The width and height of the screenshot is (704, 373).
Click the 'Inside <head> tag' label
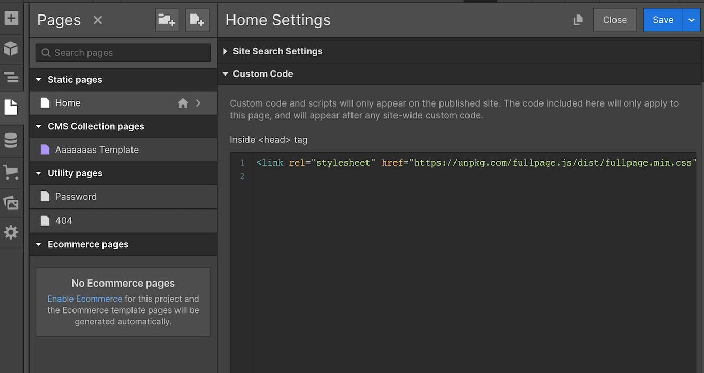tap(269, 140)
